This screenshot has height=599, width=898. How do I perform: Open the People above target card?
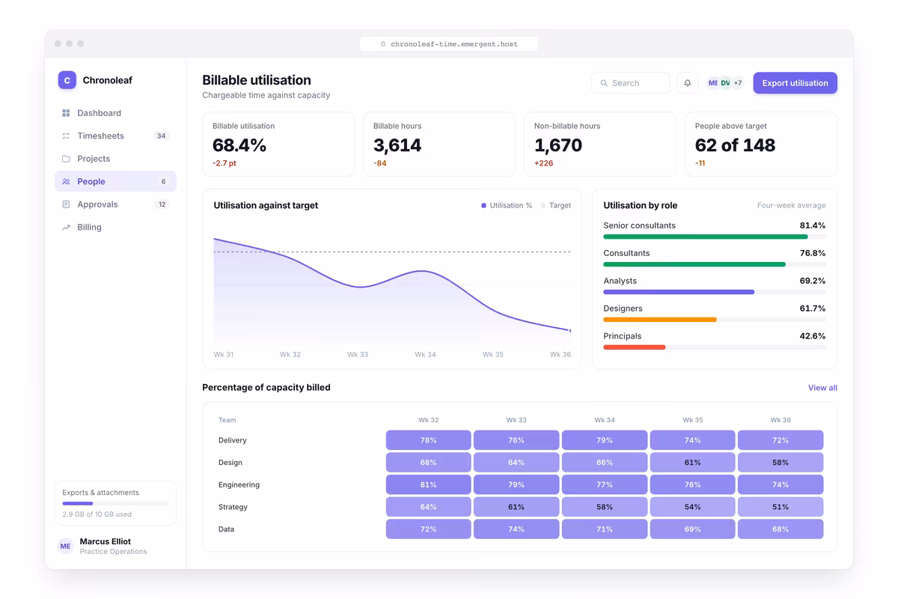pos(761,145)
